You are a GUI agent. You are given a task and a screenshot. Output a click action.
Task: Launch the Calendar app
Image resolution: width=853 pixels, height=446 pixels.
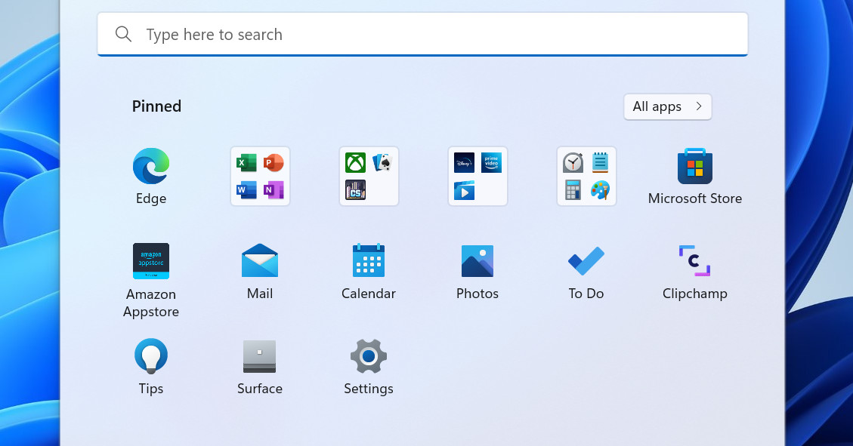(x=368, y=261)
